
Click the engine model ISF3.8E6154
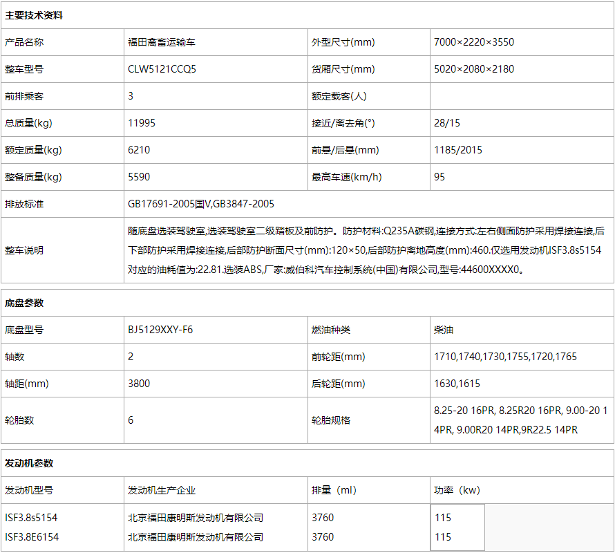coord(32,537)
